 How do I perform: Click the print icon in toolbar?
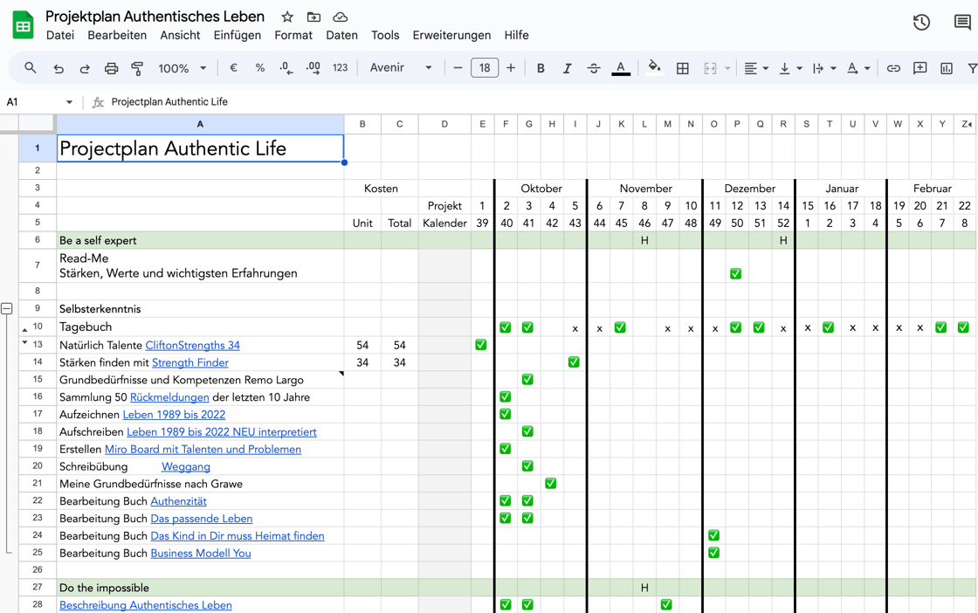[111, 68]
